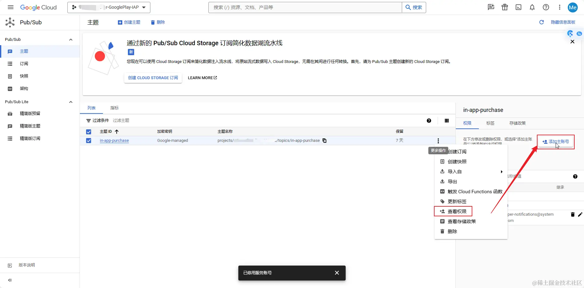Image resolution: width=584 pixels, height=288 pixels.
Task: Click the 添加主账号 button
Action: click(556, 142)
